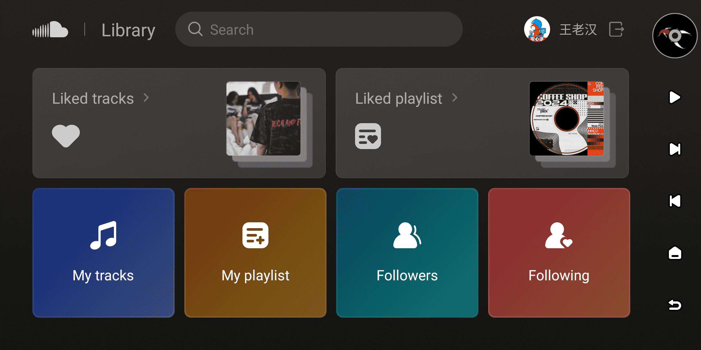Open the Following tile
The width and height of the screenshot is (701, 350).
pyautogui.click(x=559, y=253)
